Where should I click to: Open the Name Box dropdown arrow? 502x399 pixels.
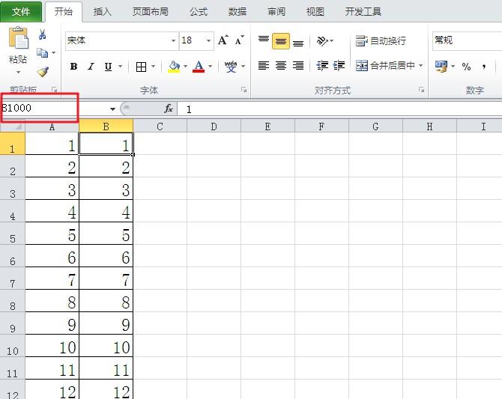click(x=112, y=109)
